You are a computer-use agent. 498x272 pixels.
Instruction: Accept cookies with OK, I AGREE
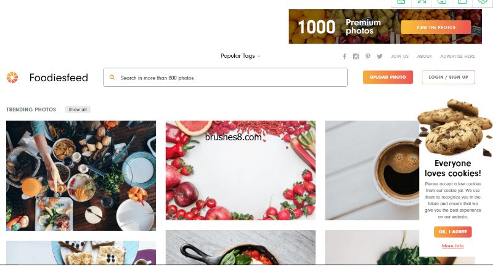click(x=452, y=232)
